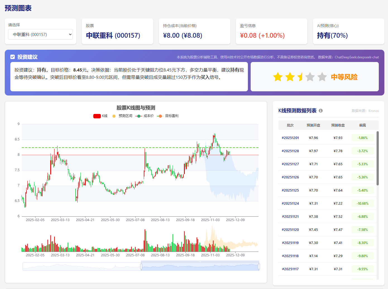Click the half-filled third star
The image size is (388, 289).
click(300, 77)
